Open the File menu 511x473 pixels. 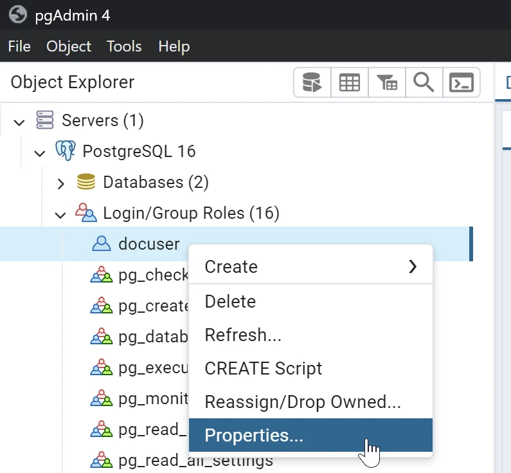19,46
